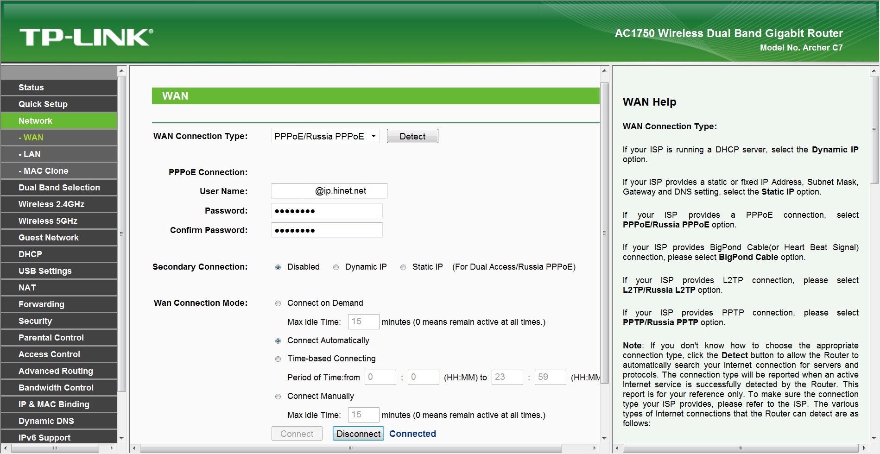This screenshot has width=880, height=454.
Task: Click the sidebar scroll-up arrow
Action: click(121, 71)
